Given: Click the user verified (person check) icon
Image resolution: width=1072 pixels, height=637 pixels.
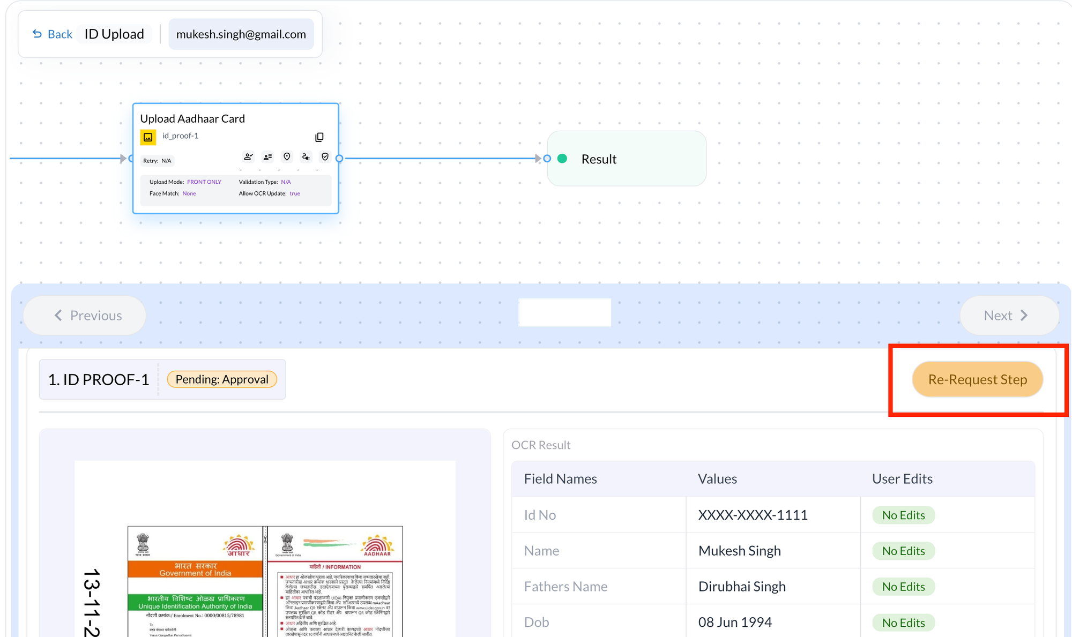Looking at the screenshot, I should click(x=248, y=157).
